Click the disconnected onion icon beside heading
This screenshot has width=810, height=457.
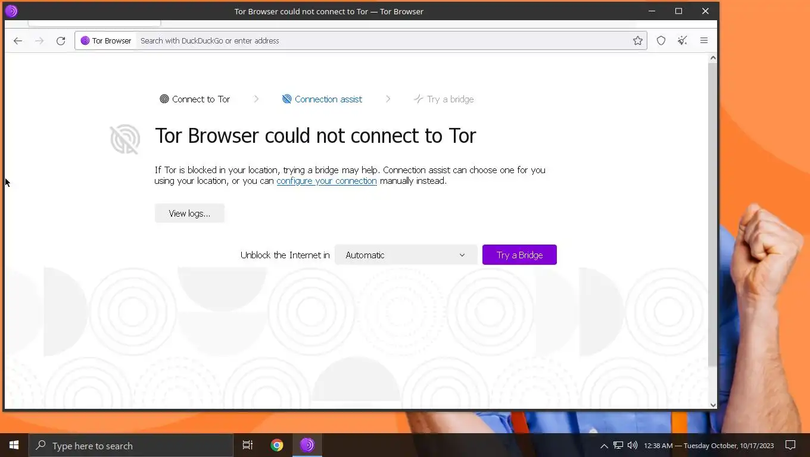click(x=125, y=139)
